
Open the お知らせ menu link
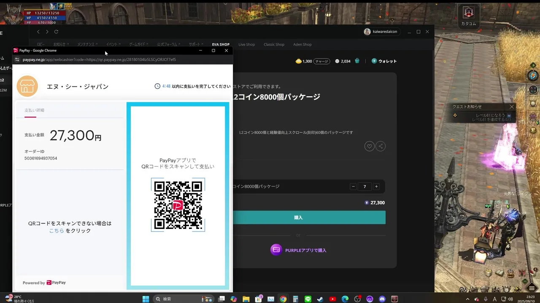click(x=60, y=44)
